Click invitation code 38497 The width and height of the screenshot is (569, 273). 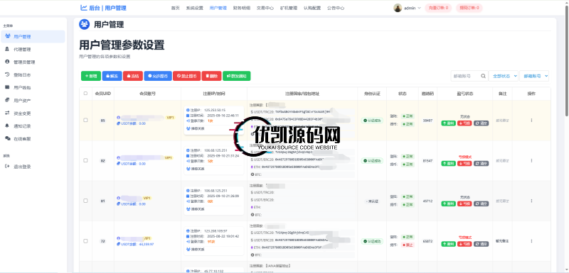[x=427, y=120]
